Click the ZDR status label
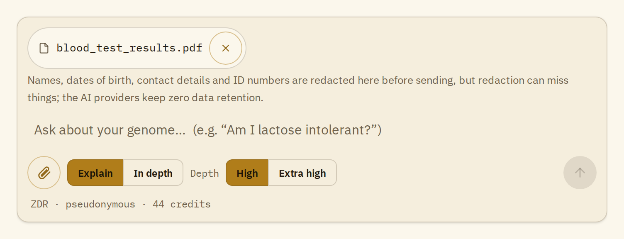Image resolution: width=624 pixels, height=239 pixels. point(39,204)
